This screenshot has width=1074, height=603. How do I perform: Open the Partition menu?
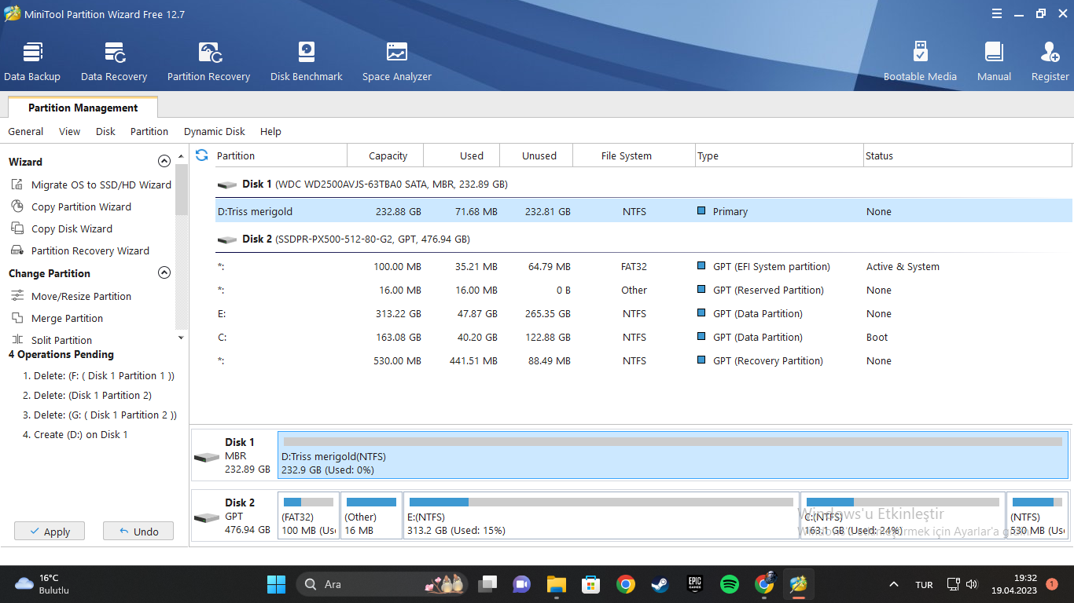(x=149, y=132)
